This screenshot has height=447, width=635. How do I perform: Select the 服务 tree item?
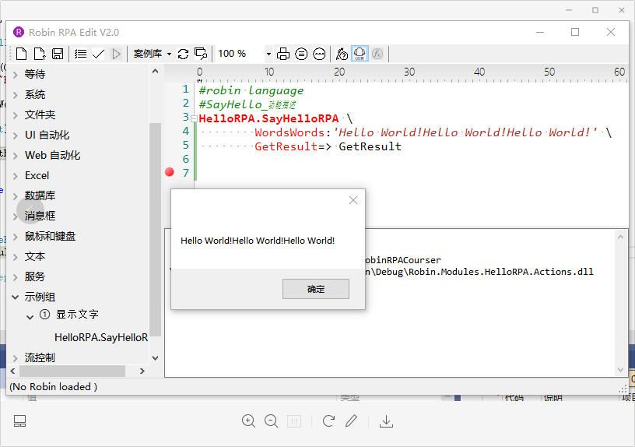(x=35, y=276)
